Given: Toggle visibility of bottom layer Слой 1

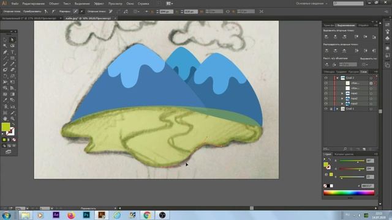Looking at the screenshot, I should [x=326, y=109].
